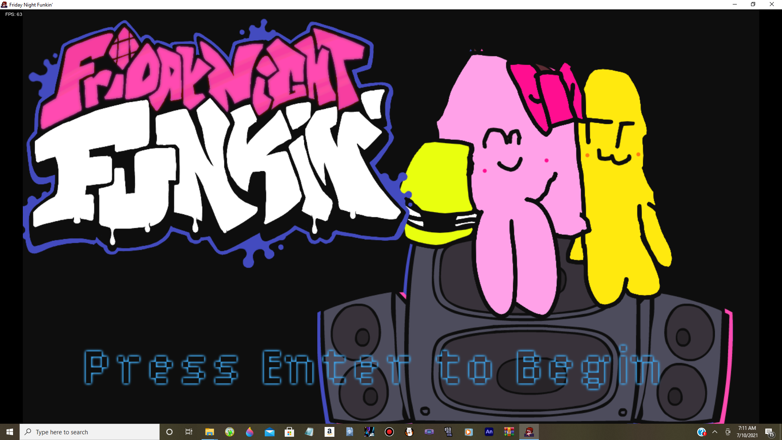782x440 pixels.
Task: Open WinRAR from the taskbar
Action: click(x=509, y=432)
